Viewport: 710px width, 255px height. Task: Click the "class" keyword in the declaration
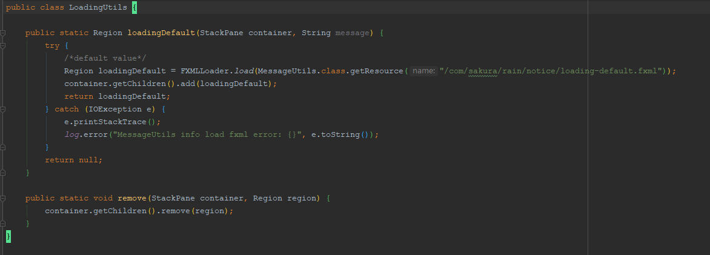click(51, 8)
